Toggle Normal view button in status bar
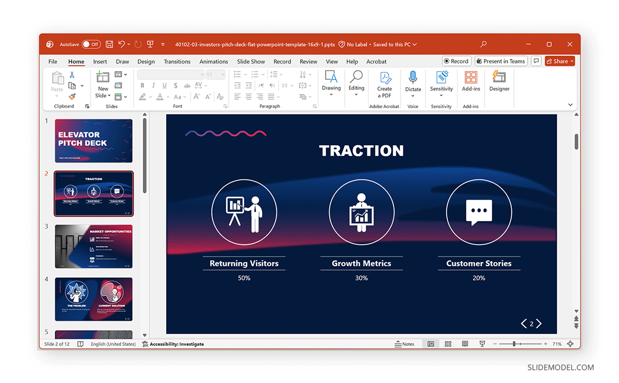The width and height of the screenshot is (619, 383). (431, 344)
